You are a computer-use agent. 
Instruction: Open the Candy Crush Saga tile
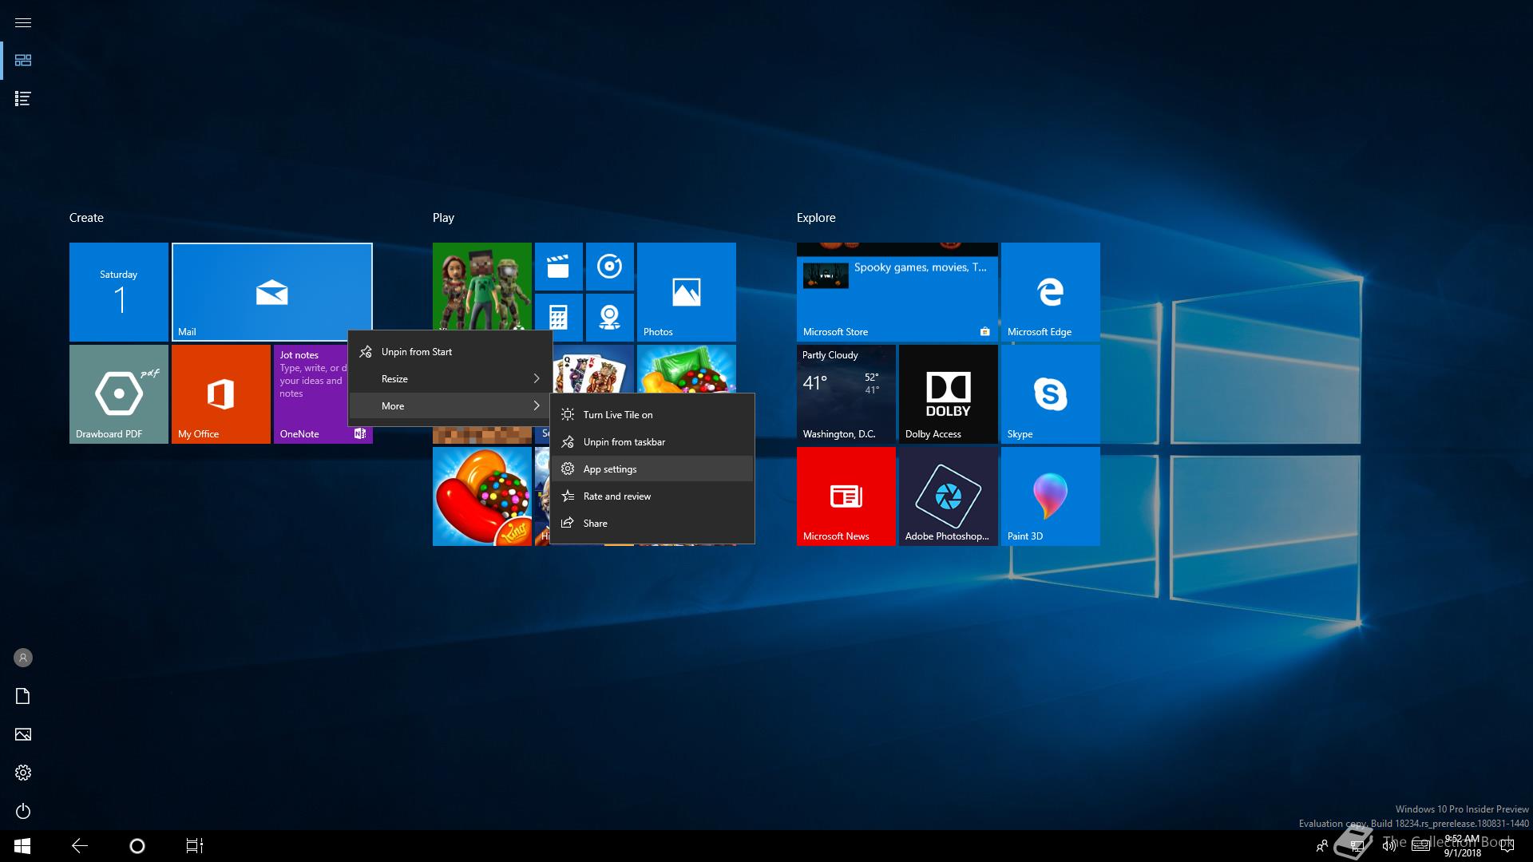coord(481,496)
